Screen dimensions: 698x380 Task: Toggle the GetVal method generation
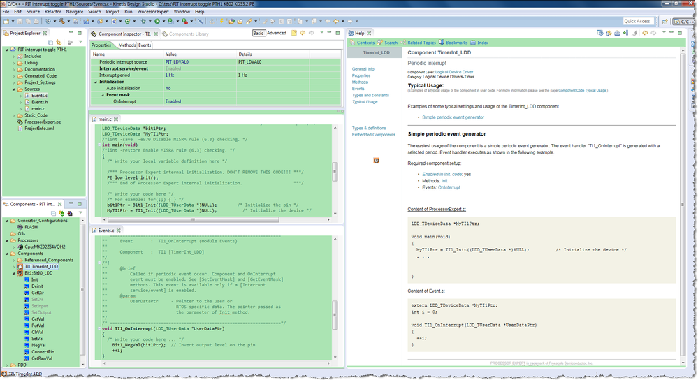click(x=27, y=319)
